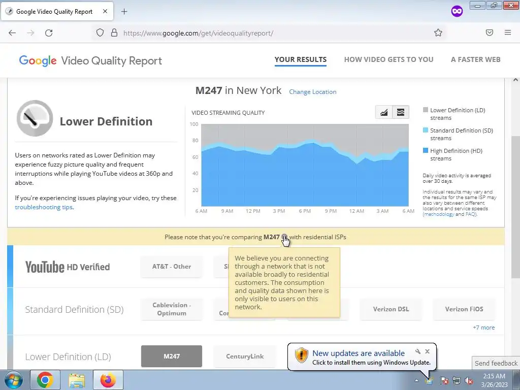This screenshot has height=390, width=520.
Task: Click the Firefox taskbar icon
Action: click(108, 380)
